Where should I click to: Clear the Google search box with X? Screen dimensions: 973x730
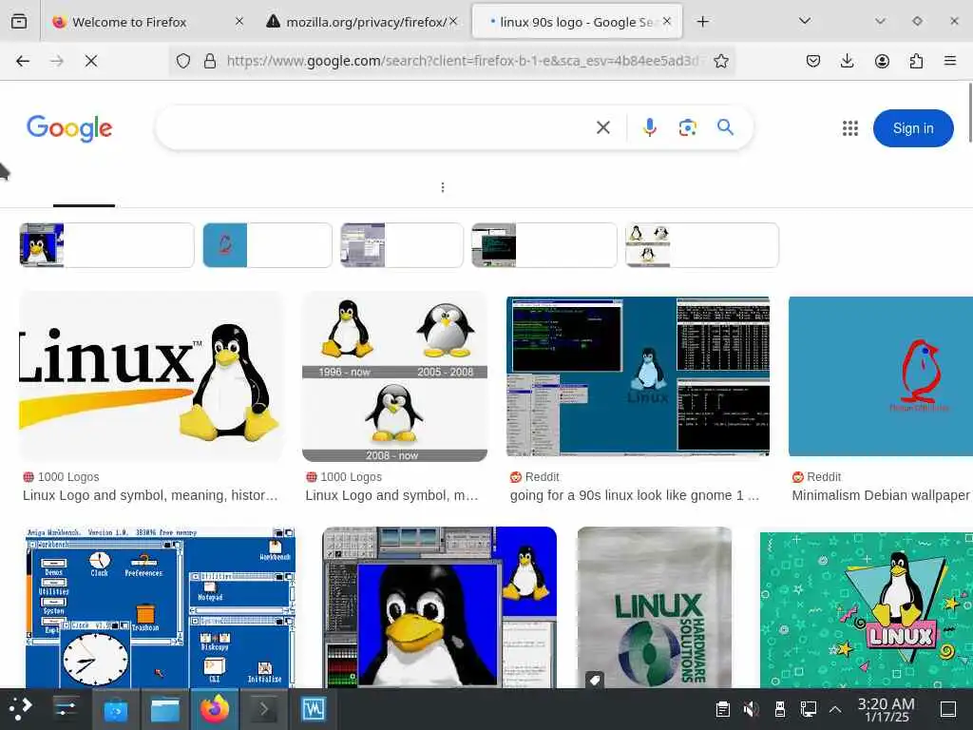603,128
